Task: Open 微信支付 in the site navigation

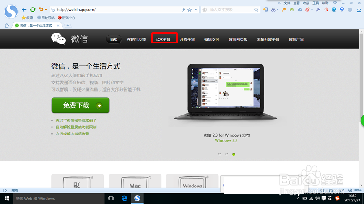Action: (x=212, y=39)
